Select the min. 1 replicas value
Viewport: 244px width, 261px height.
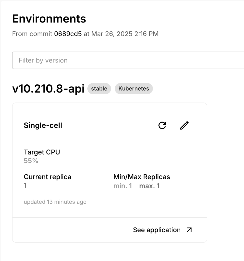[x=123, y=186]
